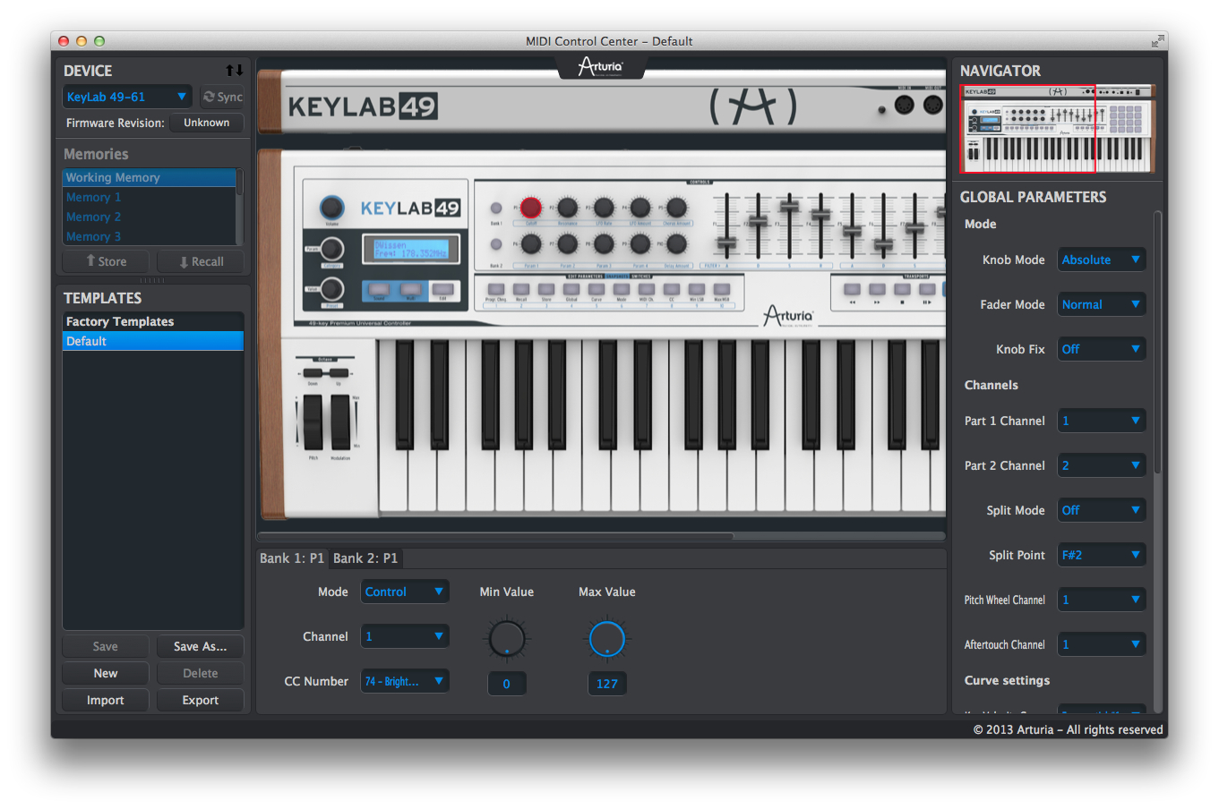This screenshot has width=1219, height=809.
Task: Click the Save As... button
Action: [x=200, y=646]
